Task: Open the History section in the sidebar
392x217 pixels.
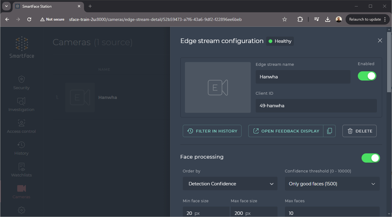Action: (x=21, y=148)
